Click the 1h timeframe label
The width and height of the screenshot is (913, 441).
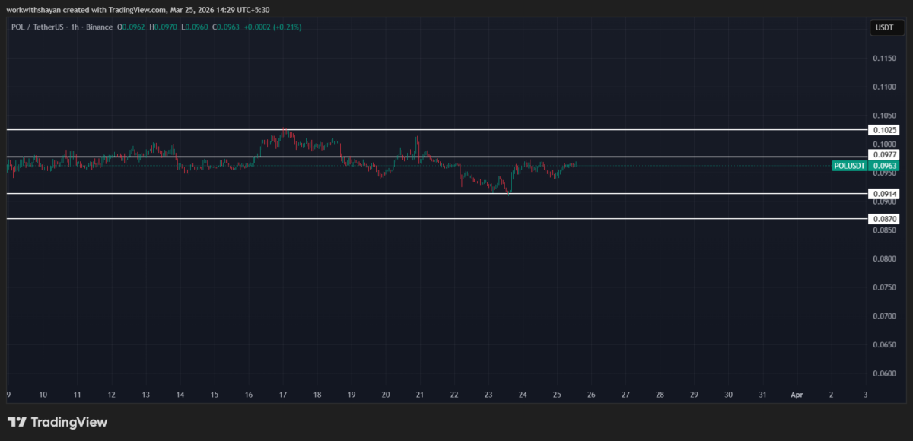click(75, 27)
